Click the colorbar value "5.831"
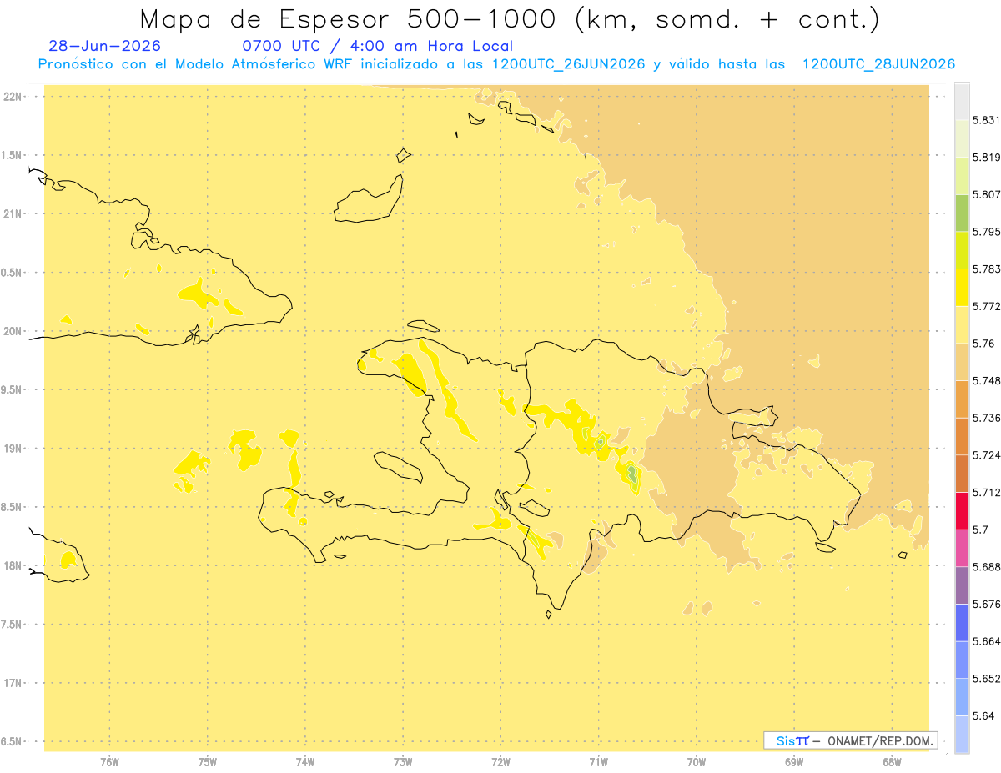Image resolution: width=1001 pixels, height=773 pixels. click(987, 121)
